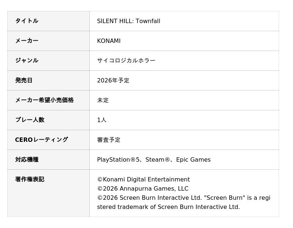
Task: Click the CEROレーティング row label
Action: (x=41, y=140)
